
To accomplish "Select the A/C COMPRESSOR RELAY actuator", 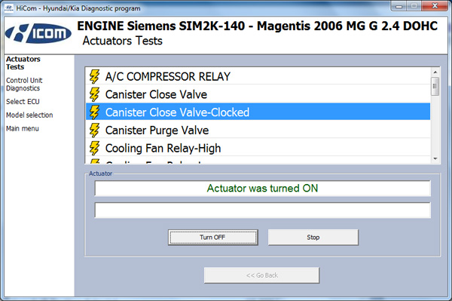I will (x=258, y=76).
